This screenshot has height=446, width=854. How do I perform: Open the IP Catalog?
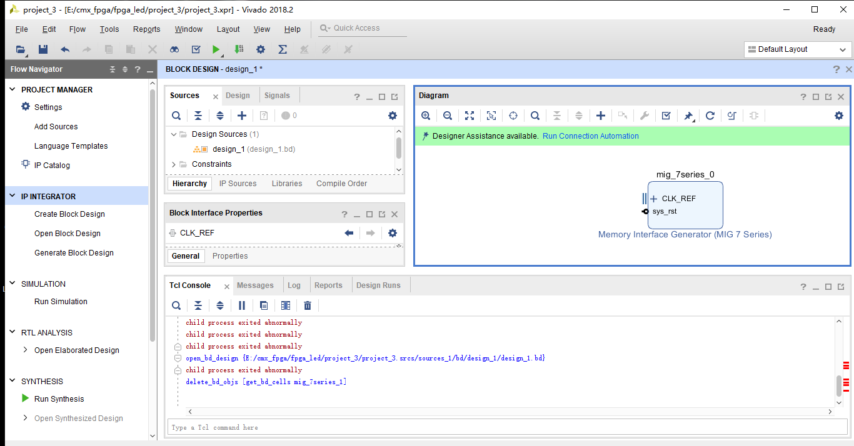coord(52,166)
